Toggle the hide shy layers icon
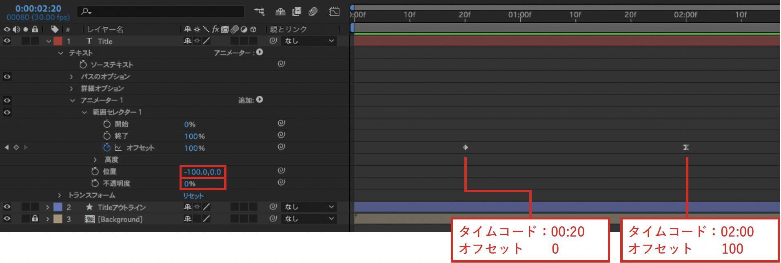Viewport: 781px width, 263px height. [280, 12]
